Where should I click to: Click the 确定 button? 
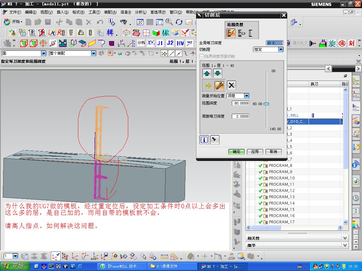pos(236,152)
